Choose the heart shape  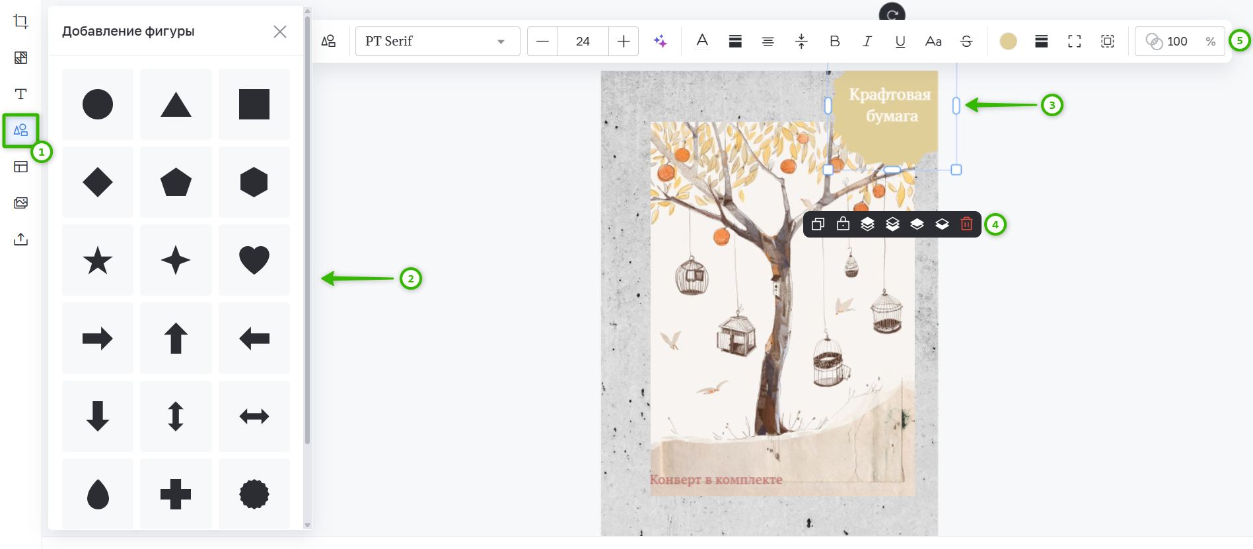coord(254,260)
